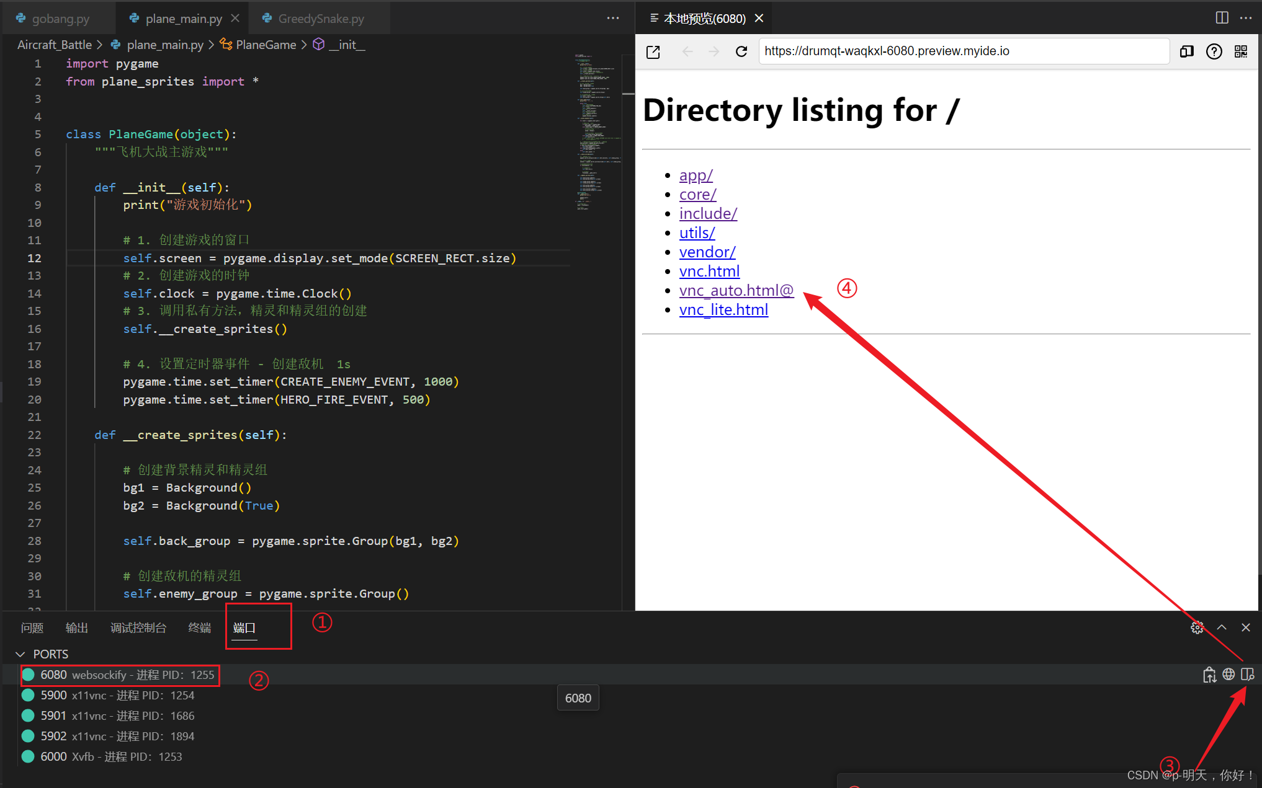
Task: Click Aircraft_Battle in the breadcrumb
Action: coord(55,45)
